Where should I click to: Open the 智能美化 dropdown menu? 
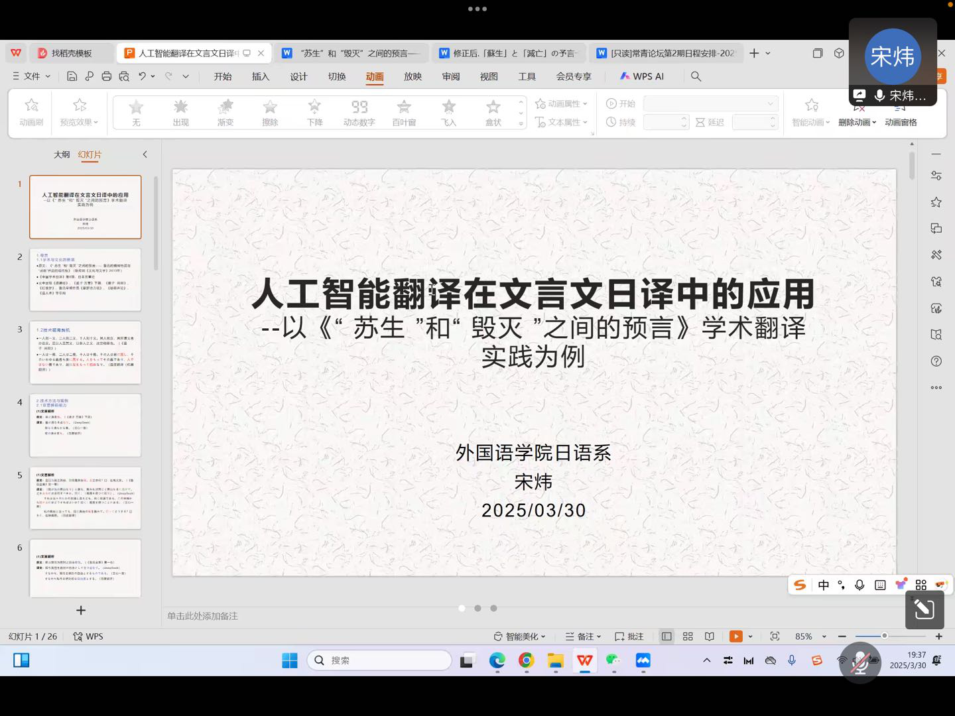point(520,636)
